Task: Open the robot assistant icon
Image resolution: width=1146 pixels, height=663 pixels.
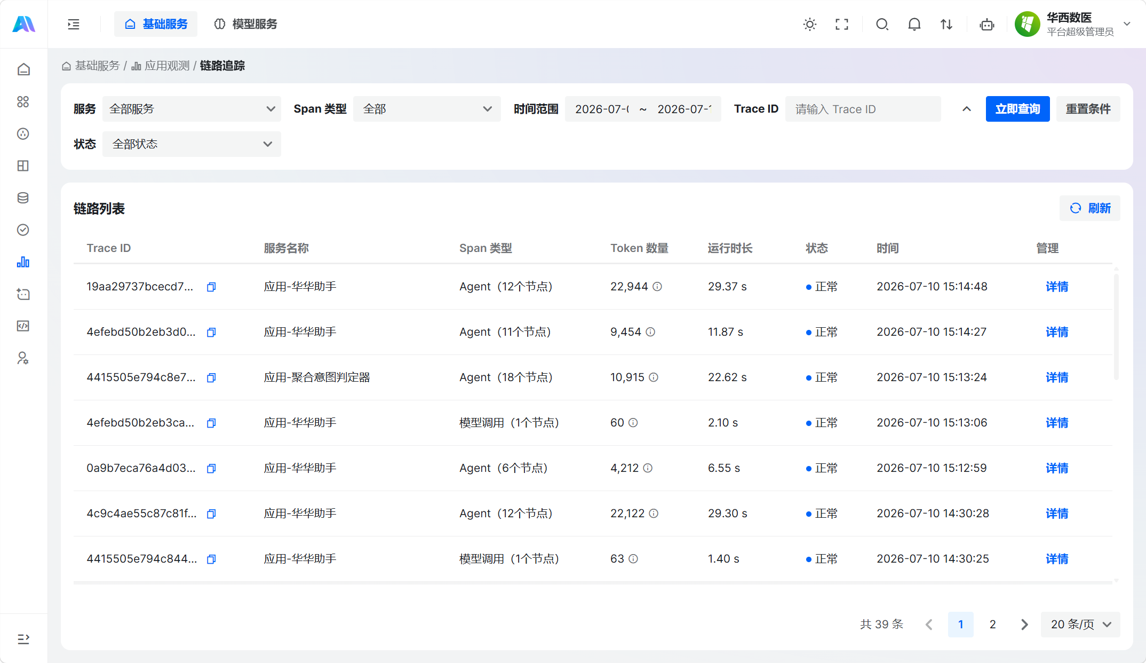Action: click(x=987, y=24)
